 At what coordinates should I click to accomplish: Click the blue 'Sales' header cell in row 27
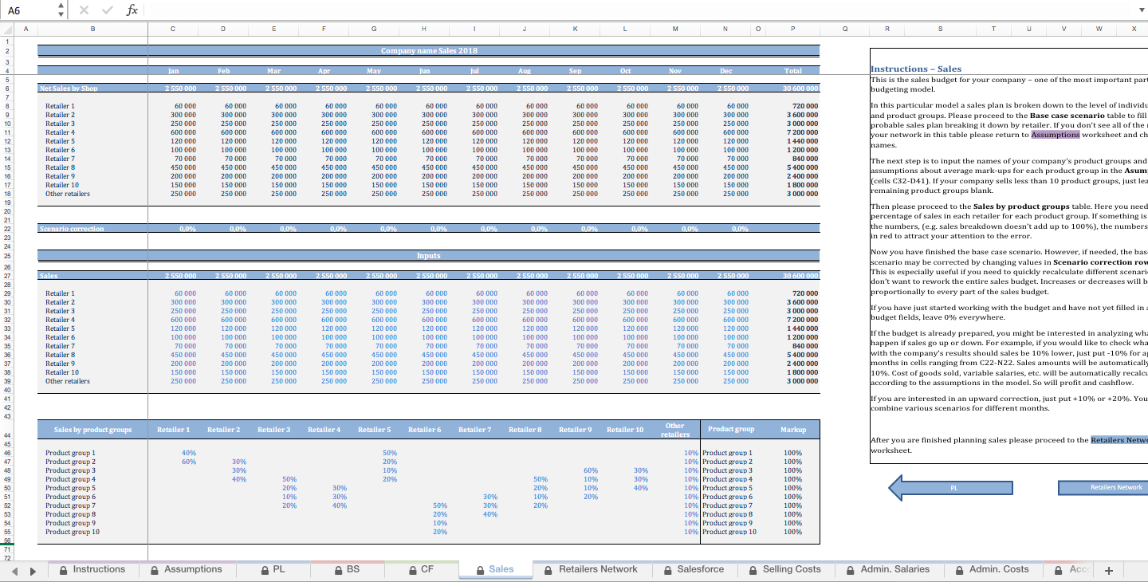(92, 275)
